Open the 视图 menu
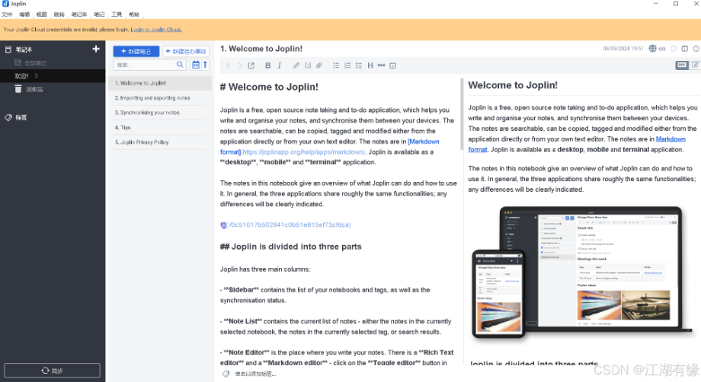 (x=42, y=14)
